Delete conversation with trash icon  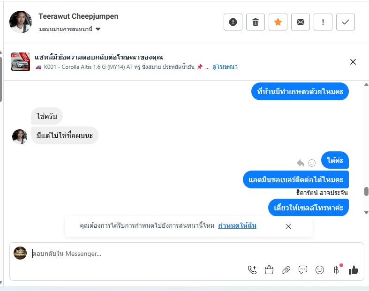click(256, 22)
